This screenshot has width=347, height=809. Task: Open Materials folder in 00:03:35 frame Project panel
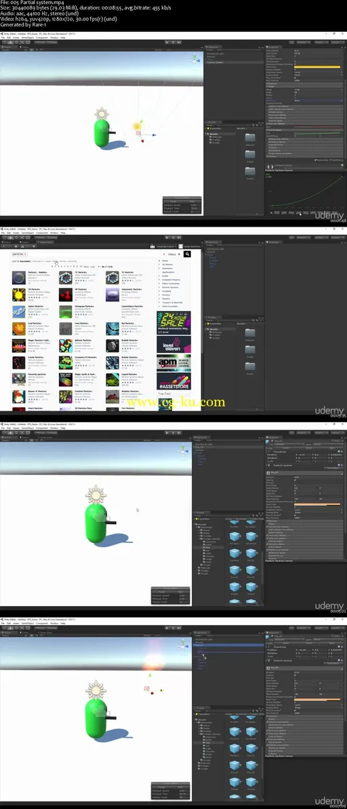(x=249, y=334)
